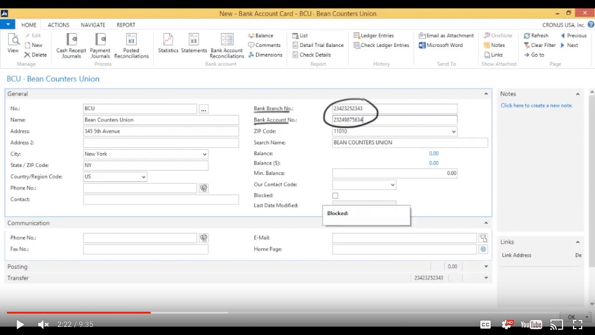The width and height of the screenshot is (595, 335).
Task: Expand the Our Contact Code dropdown
Action: pos(392,184)
